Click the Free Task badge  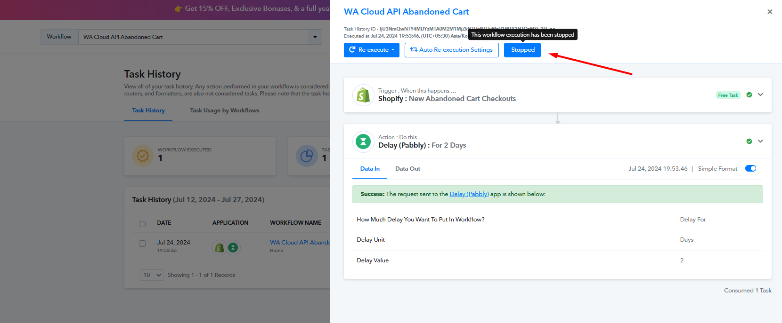click(728, 95)
